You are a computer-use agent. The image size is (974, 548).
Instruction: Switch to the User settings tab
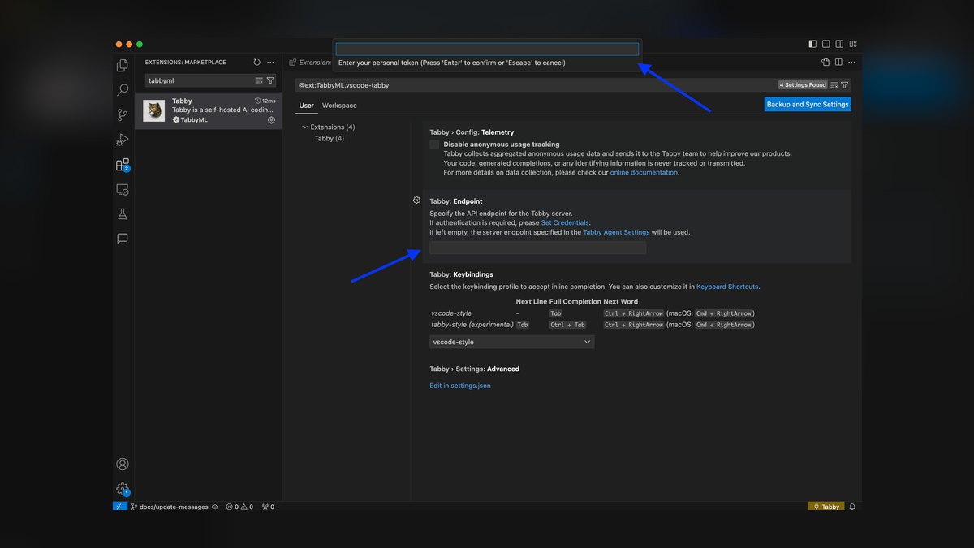[306, 106]
